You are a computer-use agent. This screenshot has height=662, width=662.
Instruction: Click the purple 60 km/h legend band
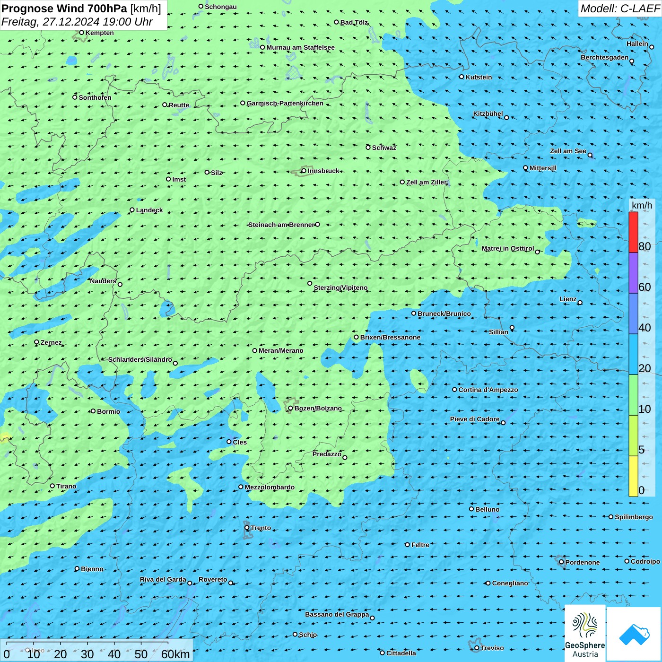coord(633,273)
